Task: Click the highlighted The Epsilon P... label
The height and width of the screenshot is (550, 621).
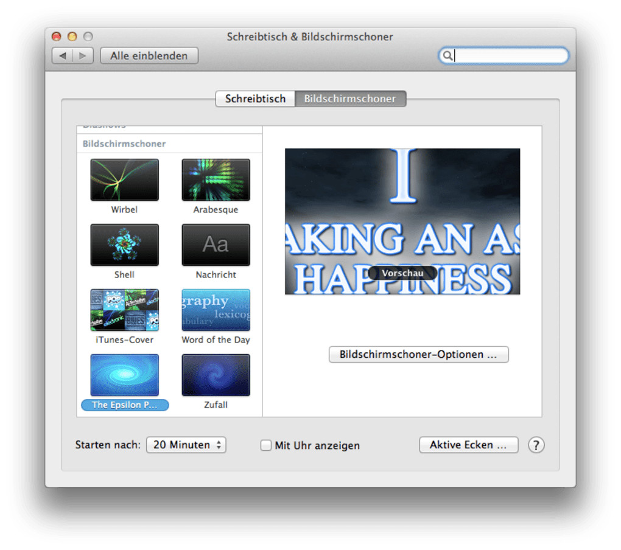Action: 125,405
